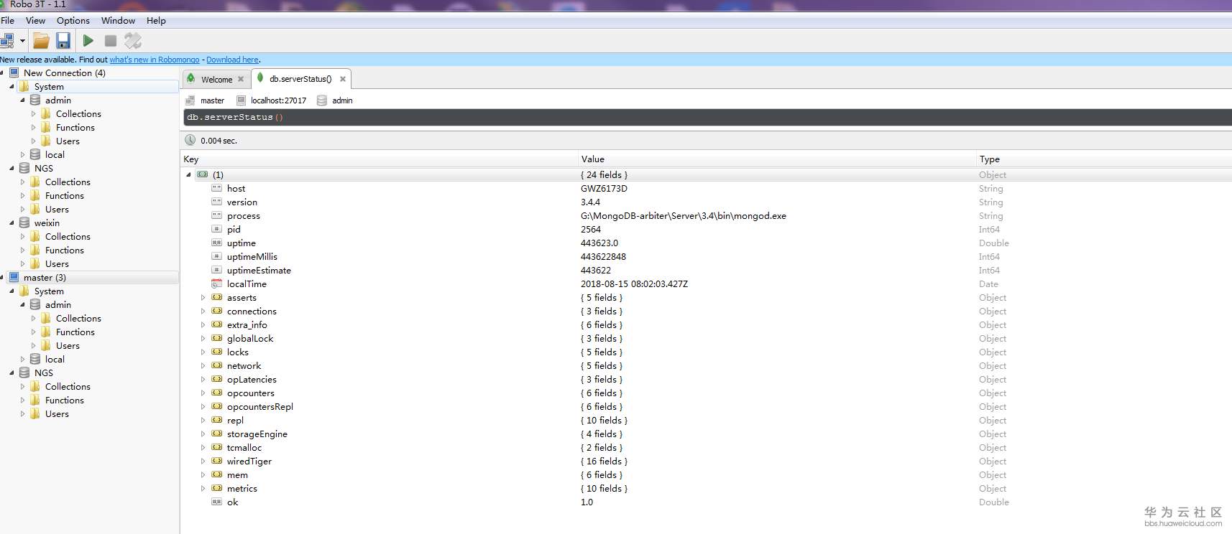Open the Options menu
The height and width of the screenshot is (534, 1232).
(73, 20)
